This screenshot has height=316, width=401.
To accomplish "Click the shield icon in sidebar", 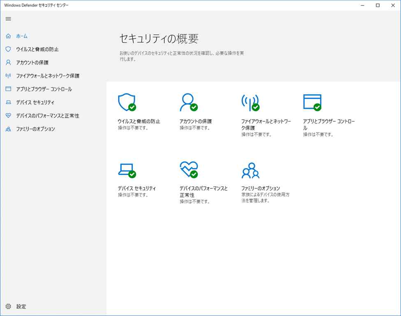I will (8, 49).
